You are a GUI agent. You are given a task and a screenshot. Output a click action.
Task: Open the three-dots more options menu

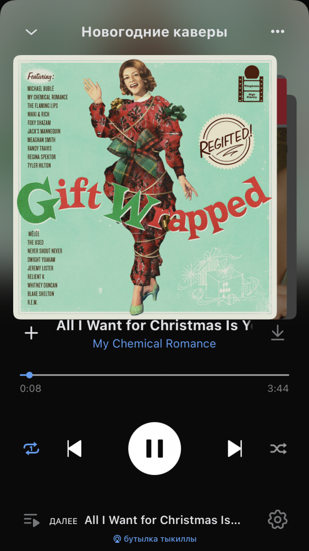click(278, 31)
